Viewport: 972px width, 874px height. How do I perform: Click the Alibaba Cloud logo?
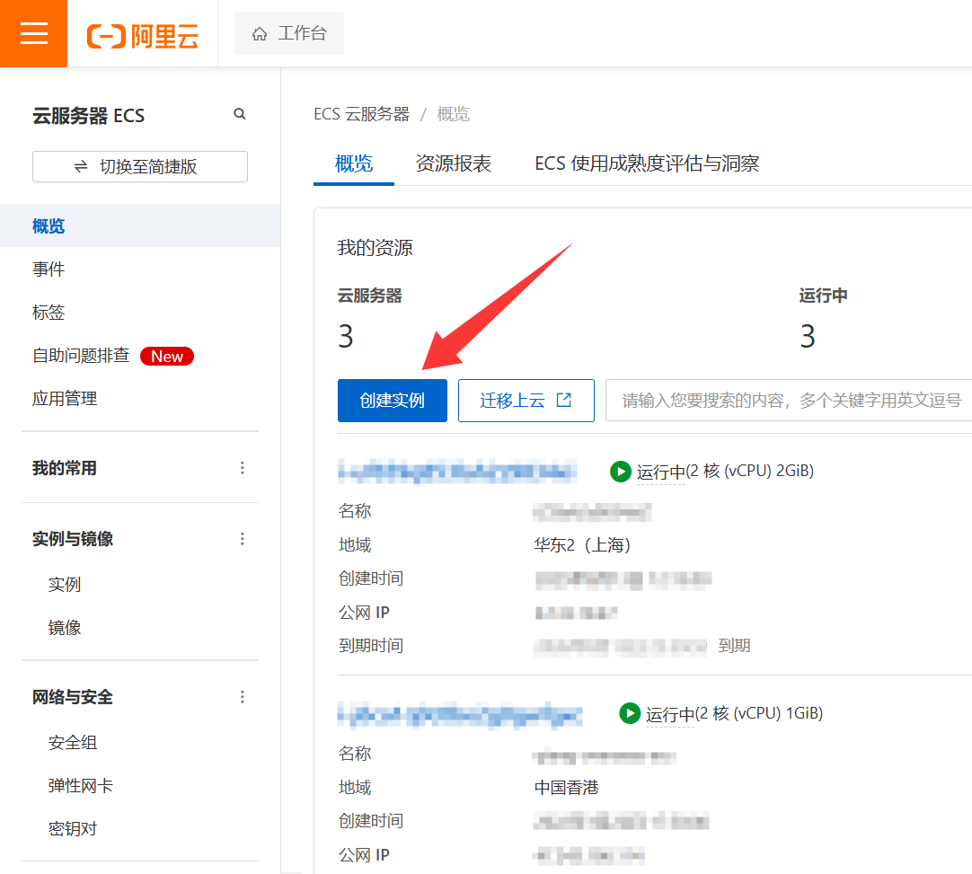tap(142, 35)
